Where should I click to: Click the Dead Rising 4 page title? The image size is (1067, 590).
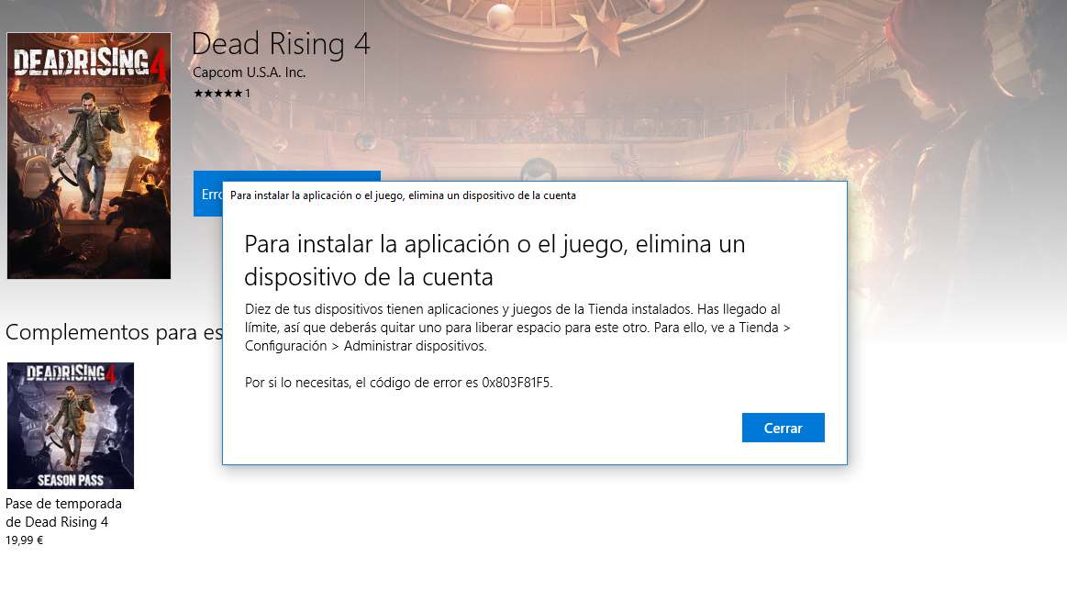click(x=281, y=43)
